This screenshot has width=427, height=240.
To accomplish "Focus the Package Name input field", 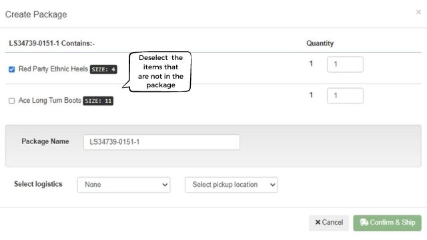I will tap(161, 142).
